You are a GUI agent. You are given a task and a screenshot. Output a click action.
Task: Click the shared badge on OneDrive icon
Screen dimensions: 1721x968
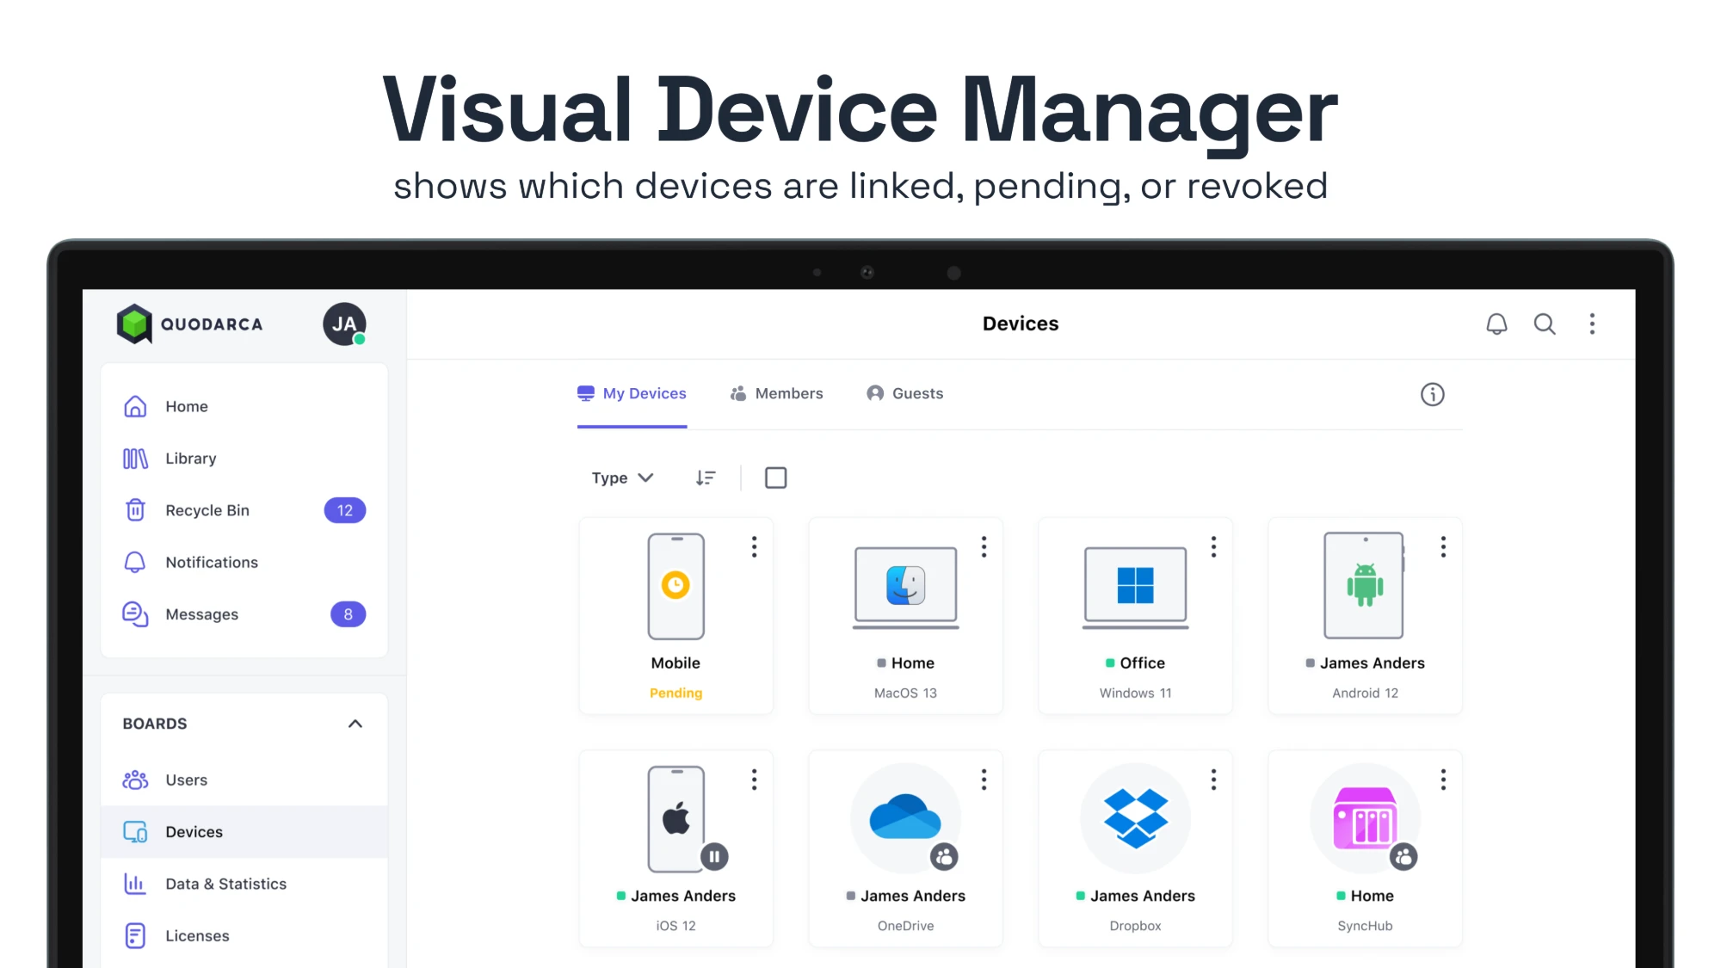944,857
